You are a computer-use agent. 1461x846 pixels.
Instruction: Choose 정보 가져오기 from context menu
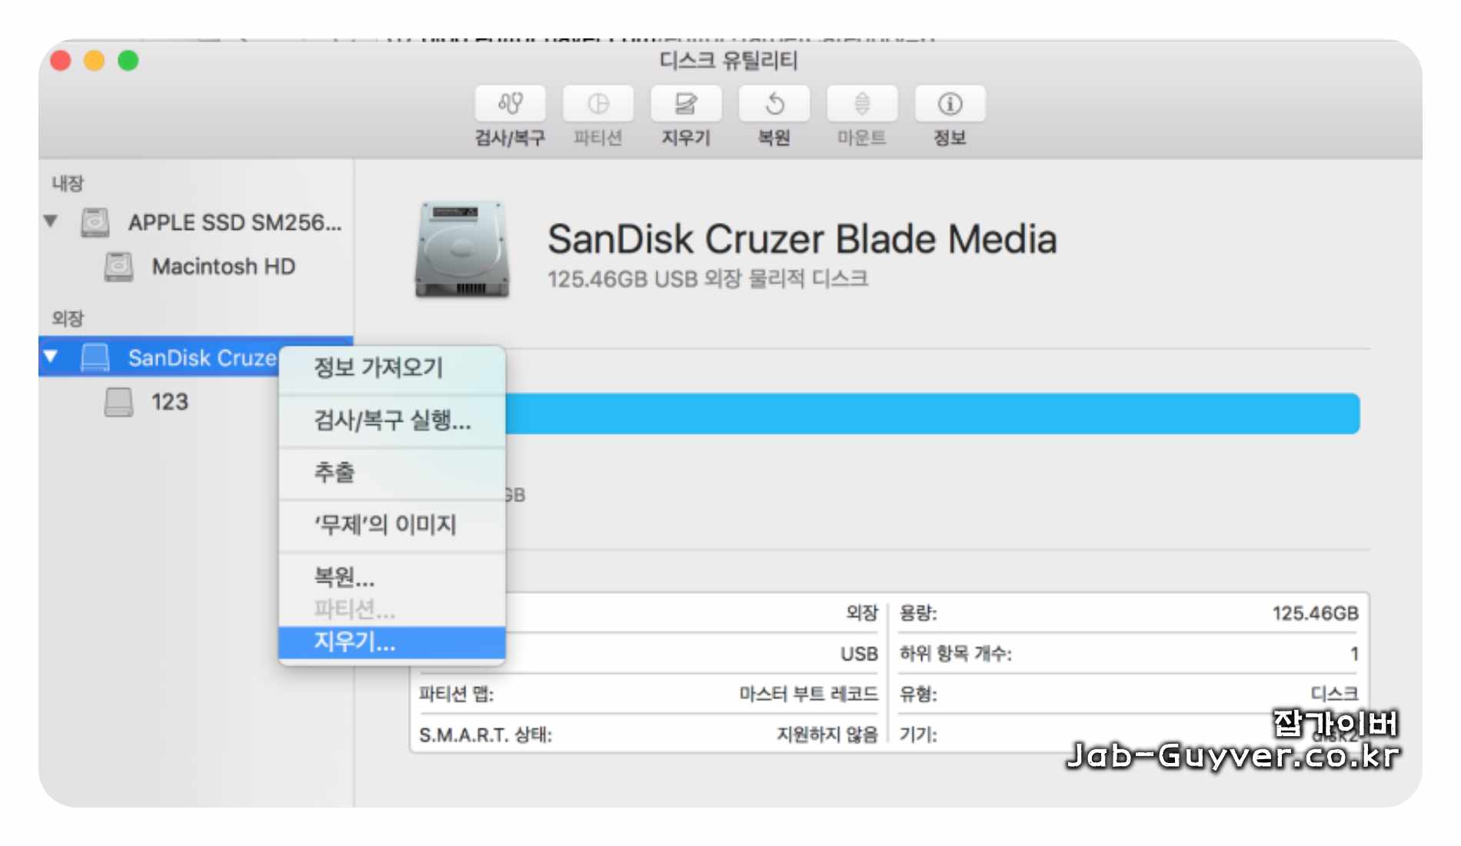(x=392, y=368)
